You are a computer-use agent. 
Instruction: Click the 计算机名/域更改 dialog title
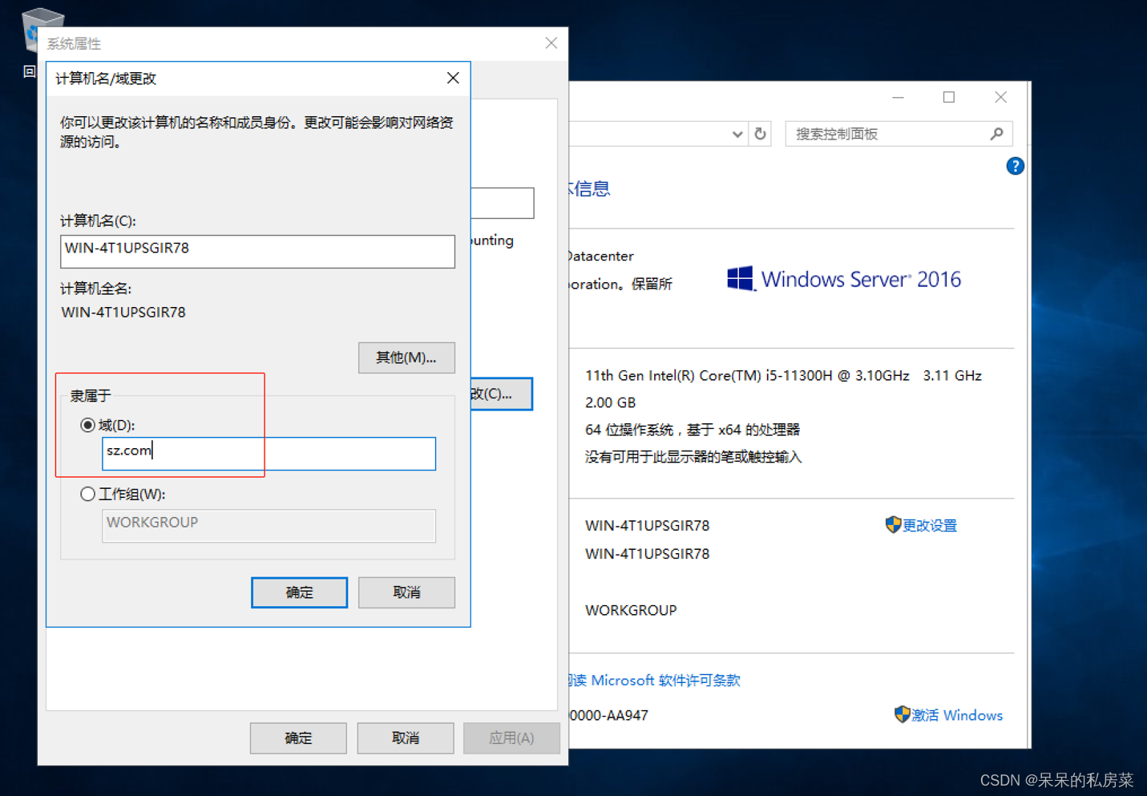[106, 79]
